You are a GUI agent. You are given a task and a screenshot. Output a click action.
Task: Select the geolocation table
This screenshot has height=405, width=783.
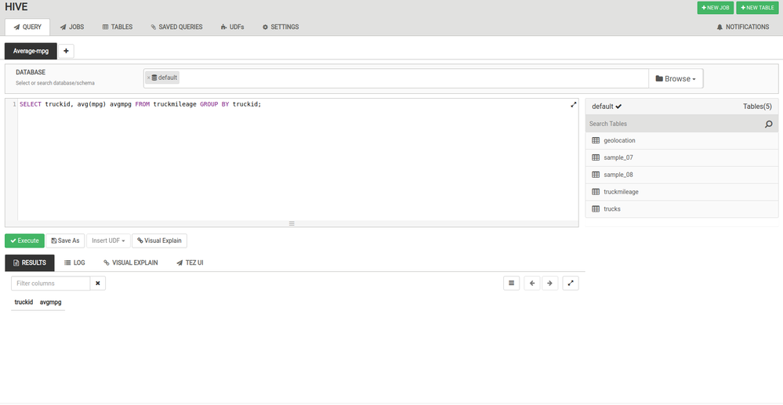(x=682, y=141)
